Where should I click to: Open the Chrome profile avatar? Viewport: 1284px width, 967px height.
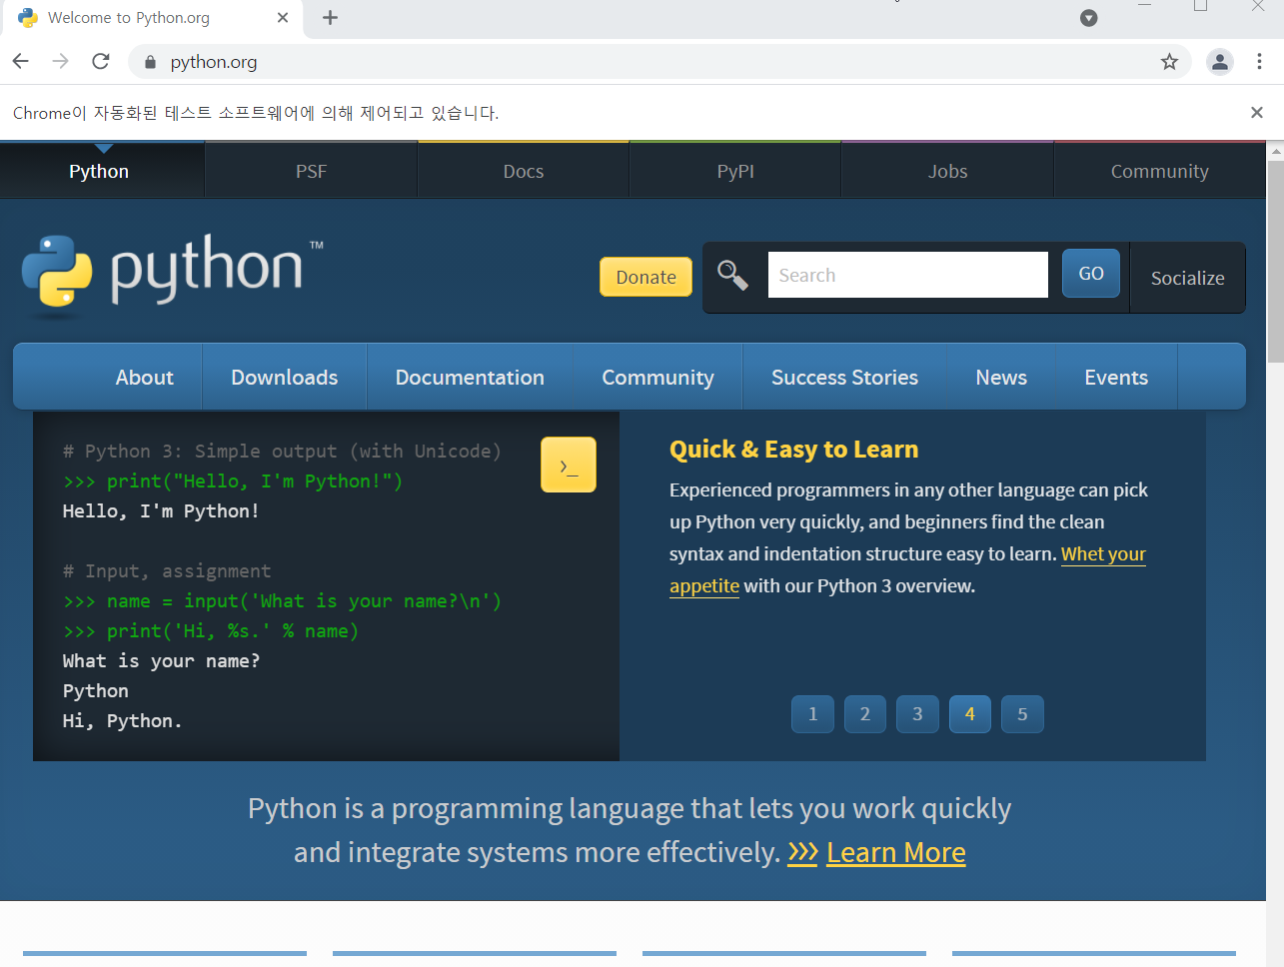tap(1219, 62)
